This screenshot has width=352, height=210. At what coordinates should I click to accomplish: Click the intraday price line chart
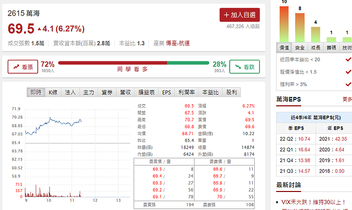click(53, 126)
